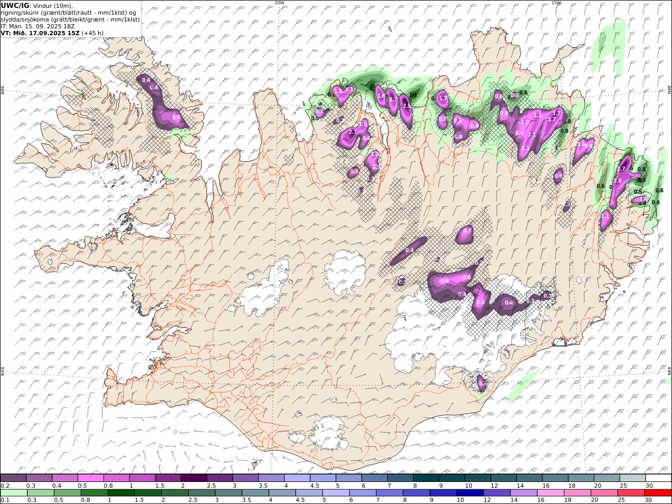Click snow legend swatch between 0.2 and 0.3

click(14, 478)
